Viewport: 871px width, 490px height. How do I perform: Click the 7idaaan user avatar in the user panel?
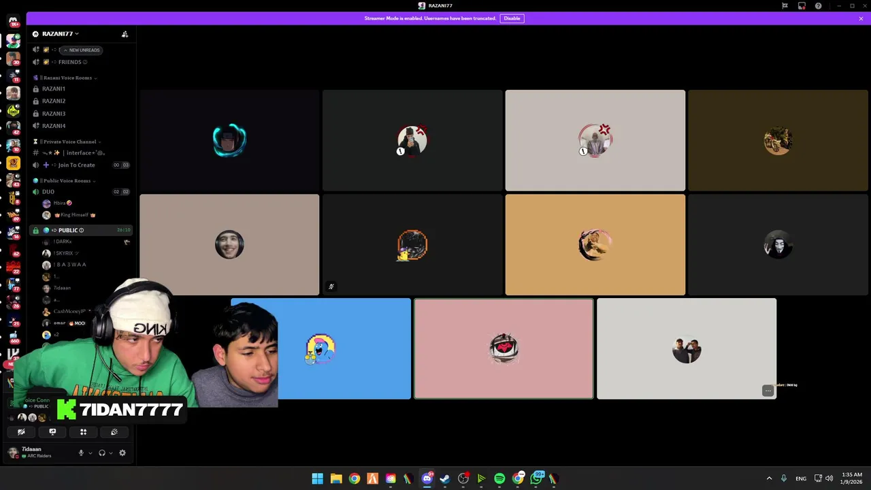coord(13,453)
